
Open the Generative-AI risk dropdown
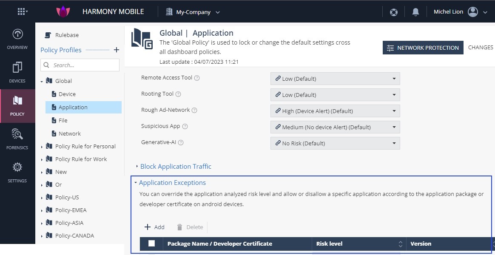click(x=335, y=143)
